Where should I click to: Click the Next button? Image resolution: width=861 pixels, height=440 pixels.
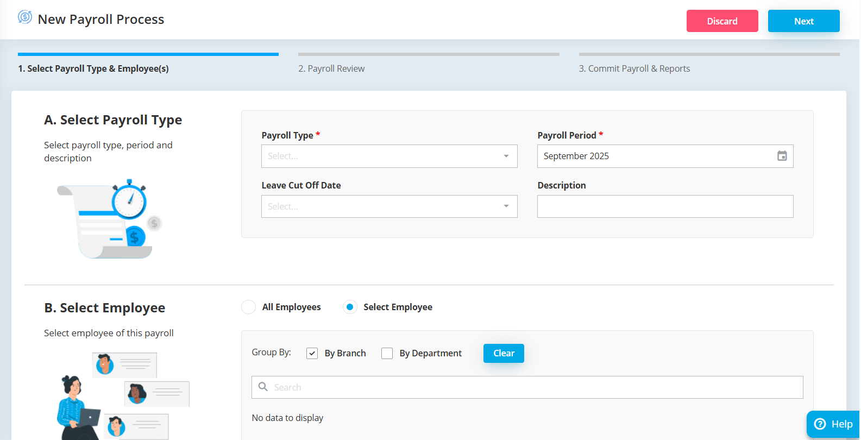click(x=803, y=21)
